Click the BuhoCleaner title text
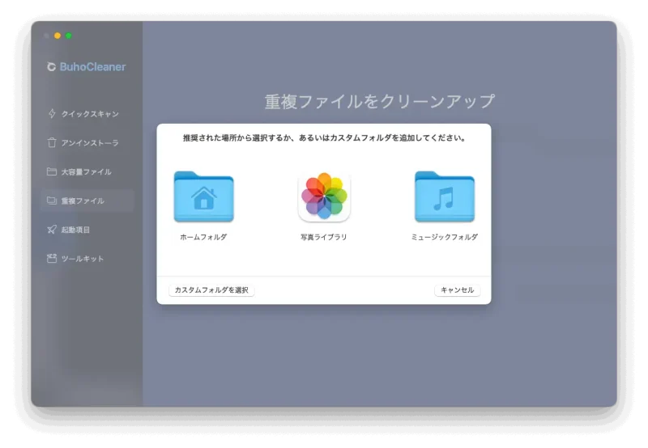 point(92,67)
